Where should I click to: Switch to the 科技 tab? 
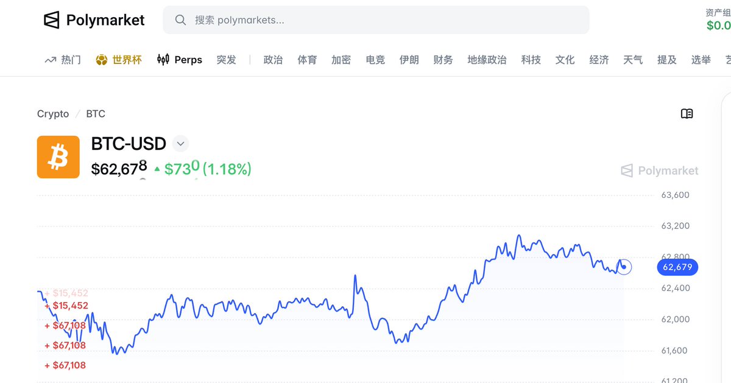531,60
